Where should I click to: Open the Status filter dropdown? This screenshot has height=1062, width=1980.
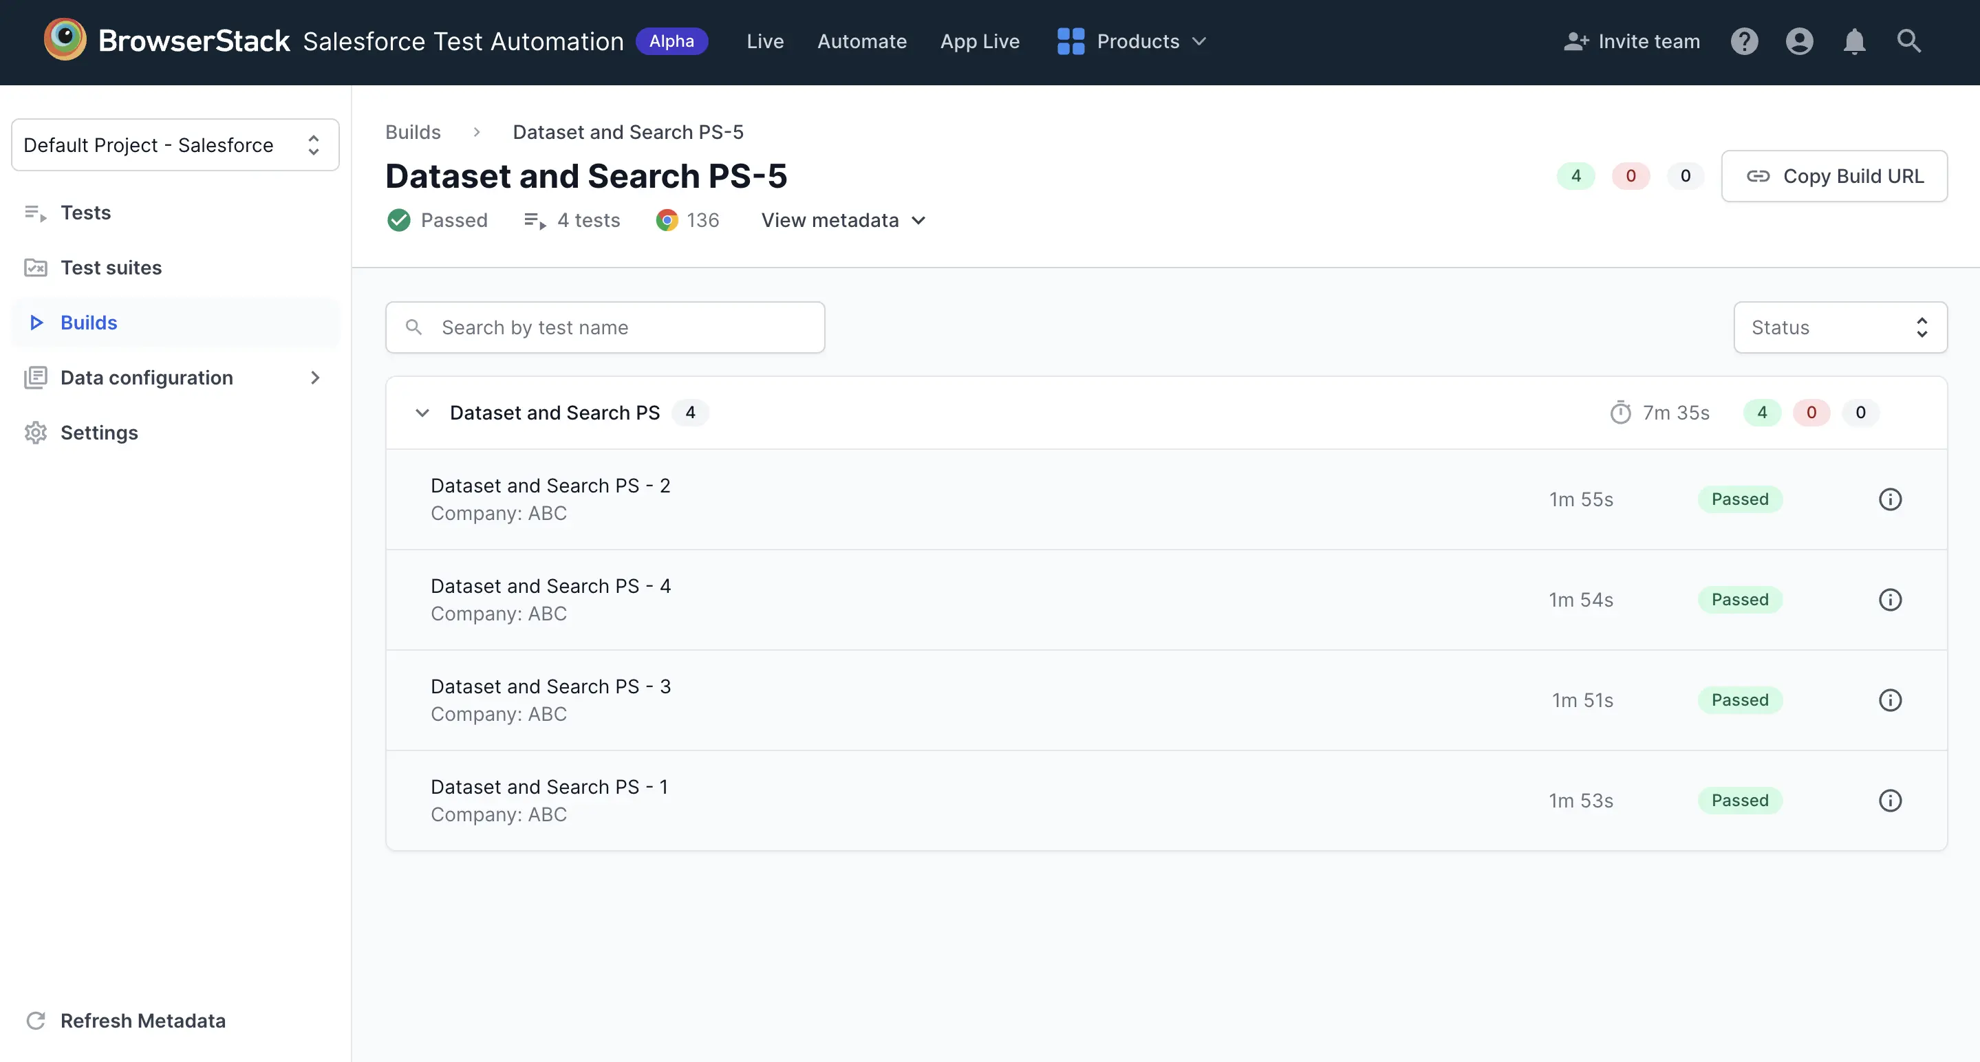click(1840, 327)
